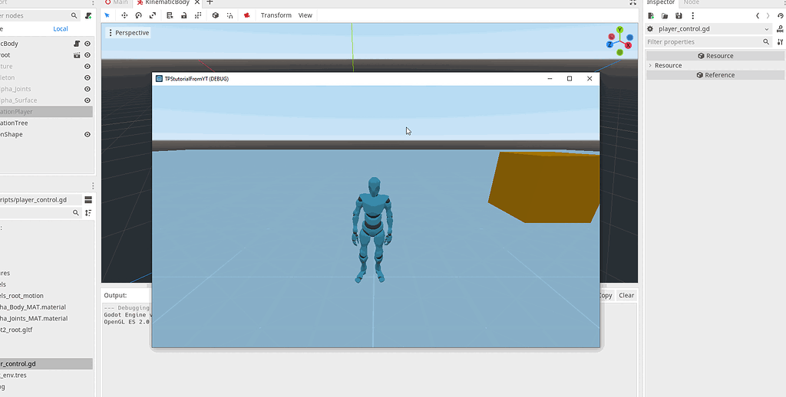The image size is (786, 397).
Task: Go to previous edited object in history
Action: 758,16
